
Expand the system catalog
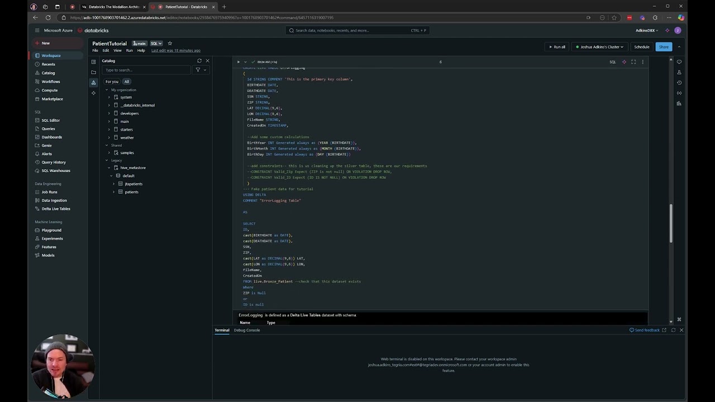point(109,97)
